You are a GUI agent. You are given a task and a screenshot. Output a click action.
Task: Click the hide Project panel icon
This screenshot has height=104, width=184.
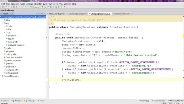pyautogui.click(x=44, y=14)
